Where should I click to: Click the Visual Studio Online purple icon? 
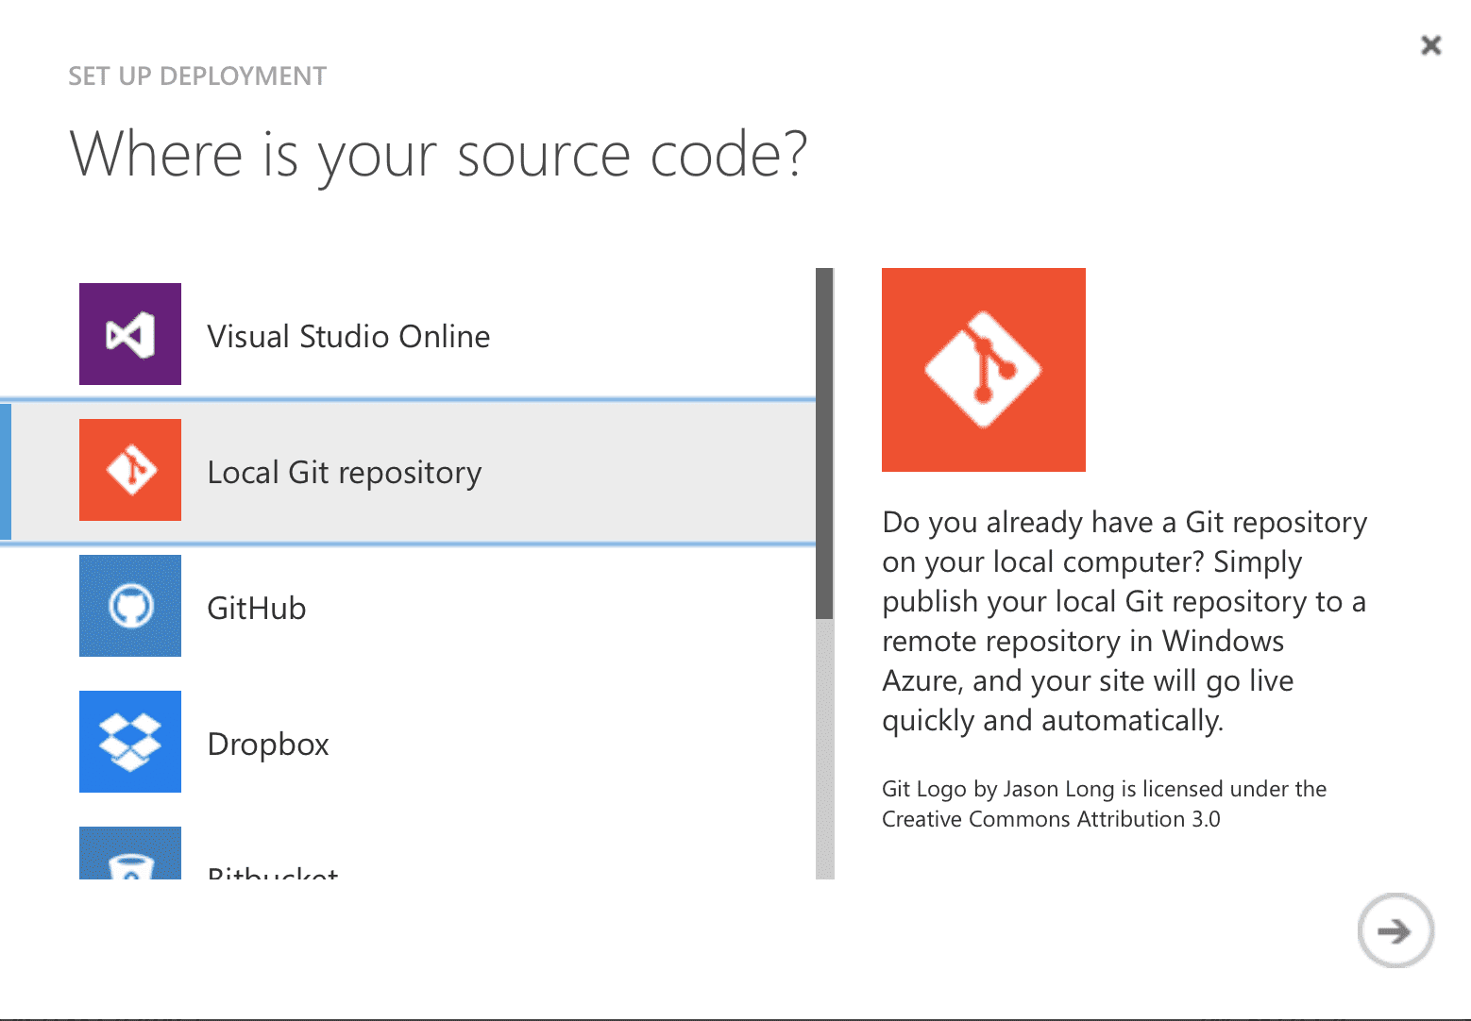coord(130,334)
